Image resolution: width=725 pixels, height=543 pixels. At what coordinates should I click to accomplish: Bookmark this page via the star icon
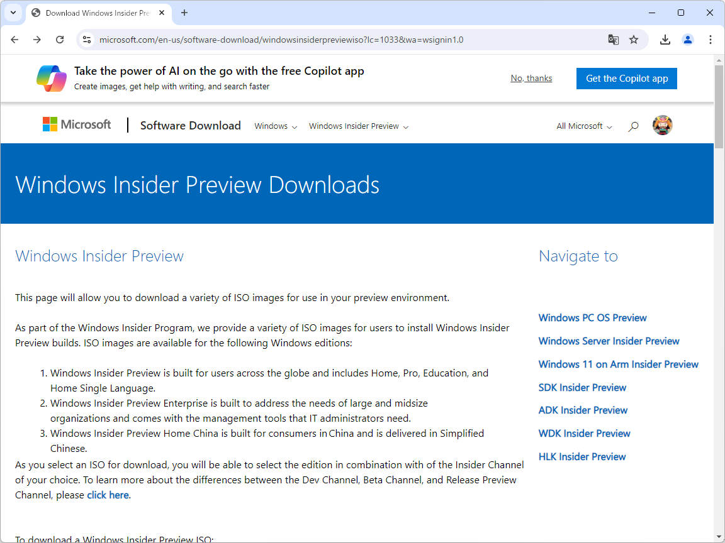pyautogui.click(x=634, y=39)
